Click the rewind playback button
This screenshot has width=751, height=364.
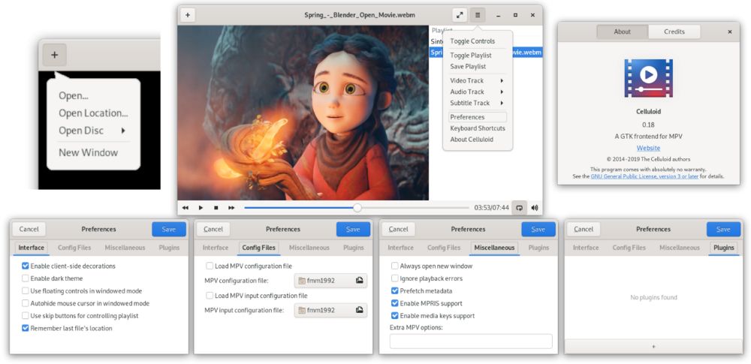click(x=185, y=208)
